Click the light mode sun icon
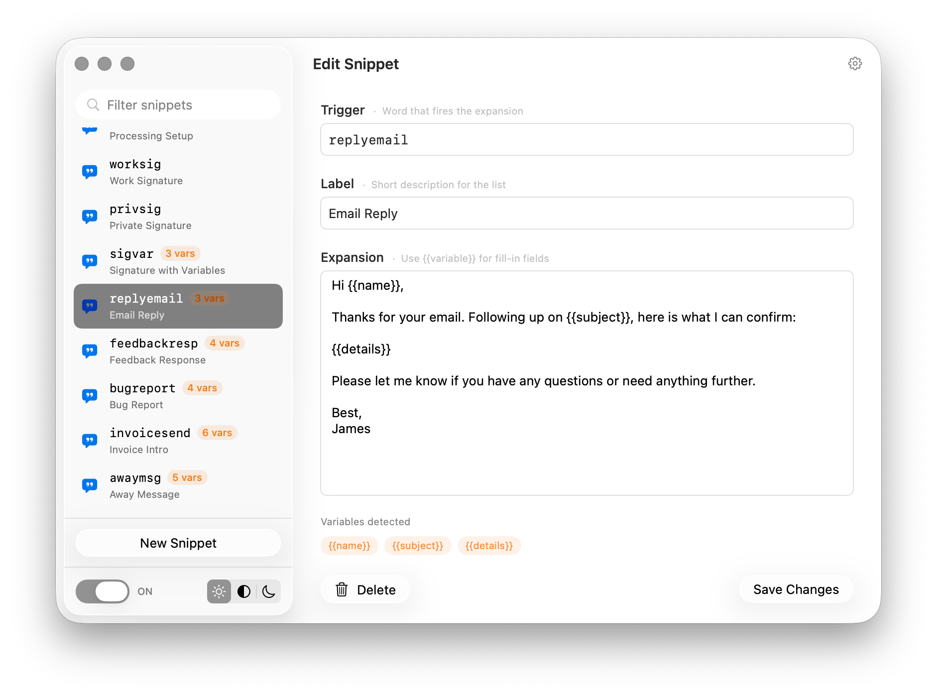 pyautogui.click(x=219, y=591)
